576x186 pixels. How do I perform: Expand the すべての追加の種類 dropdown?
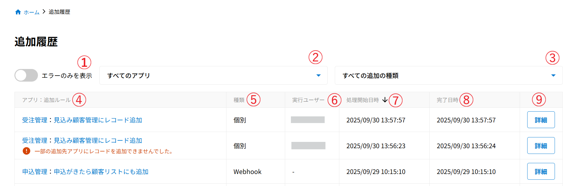(448, 75)
